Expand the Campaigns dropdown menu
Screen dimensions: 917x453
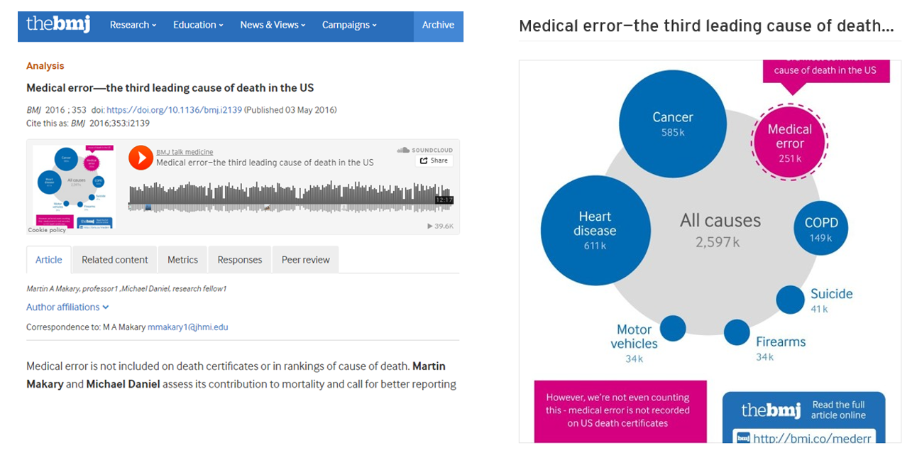349,25
